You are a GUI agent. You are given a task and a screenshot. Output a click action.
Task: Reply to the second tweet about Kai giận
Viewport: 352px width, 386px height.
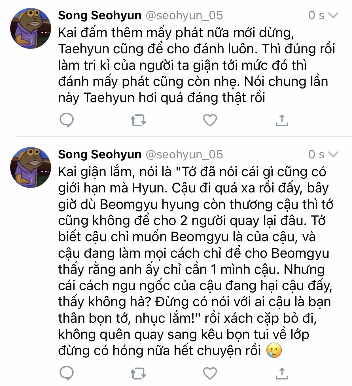point(67,373)
